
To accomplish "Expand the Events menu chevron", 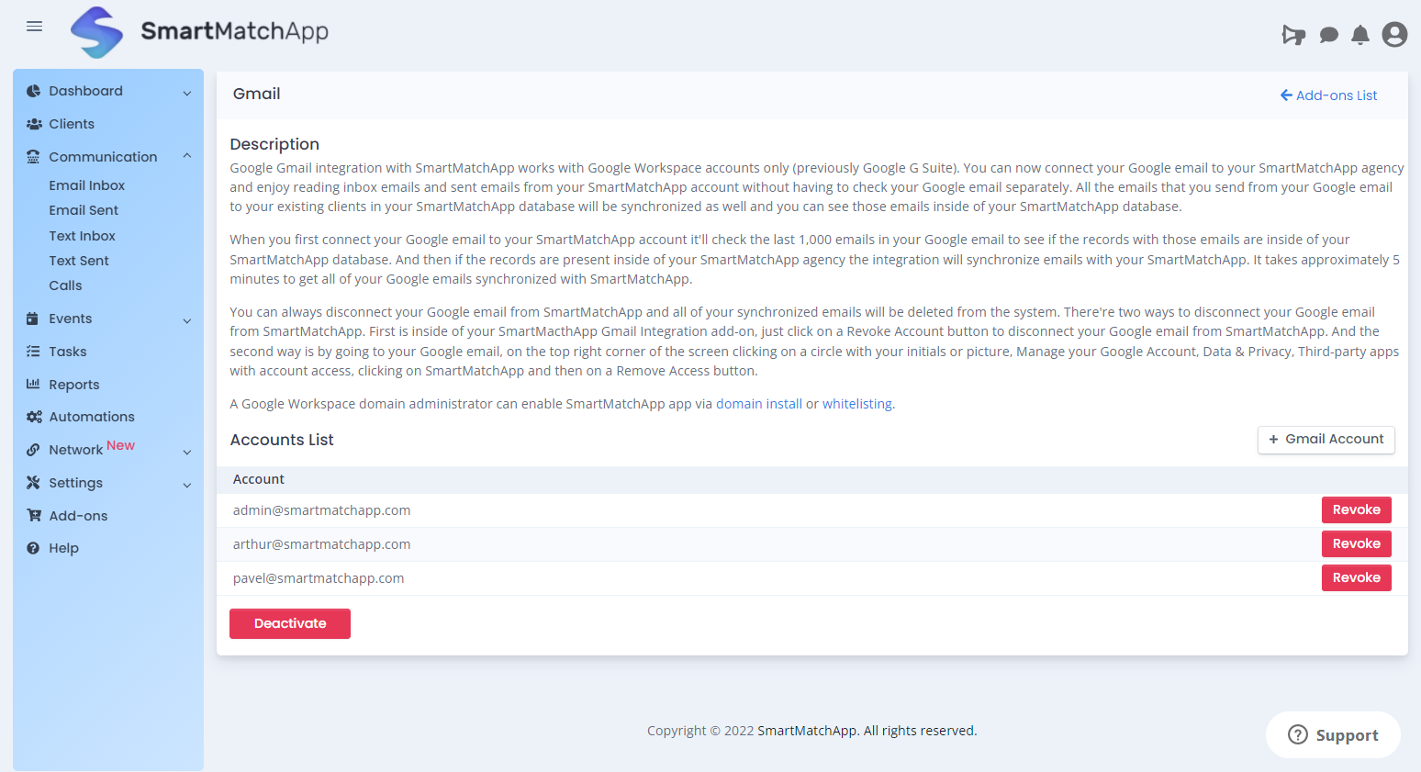I will tap(187, 320).
